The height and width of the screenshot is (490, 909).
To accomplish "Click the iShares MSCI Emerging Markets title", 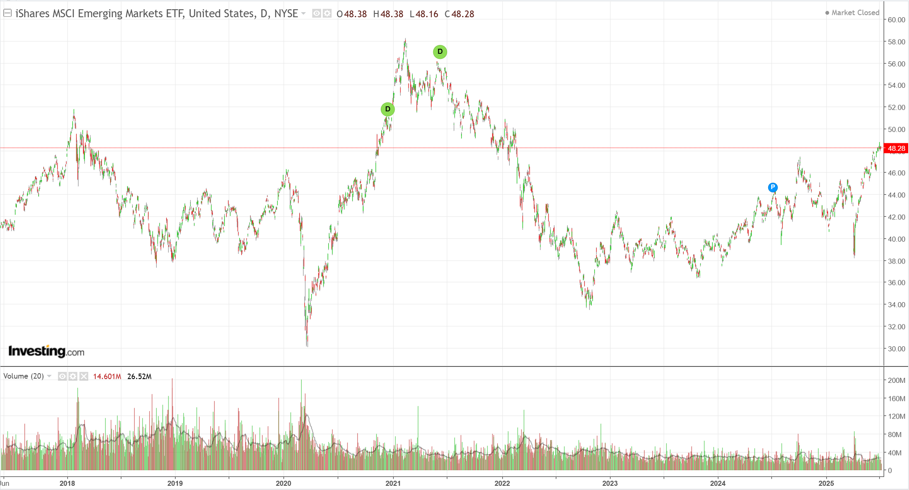I will pyautogui.click(x=156, y=13).
